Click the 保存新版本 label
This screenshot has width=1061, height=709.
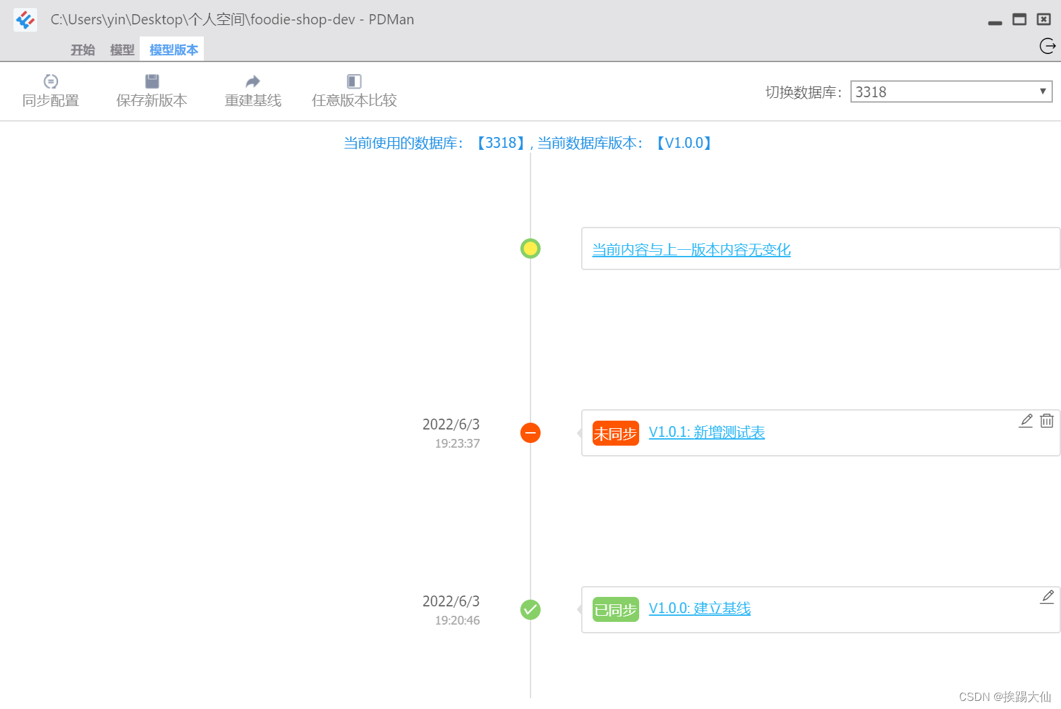pos(152,101)
